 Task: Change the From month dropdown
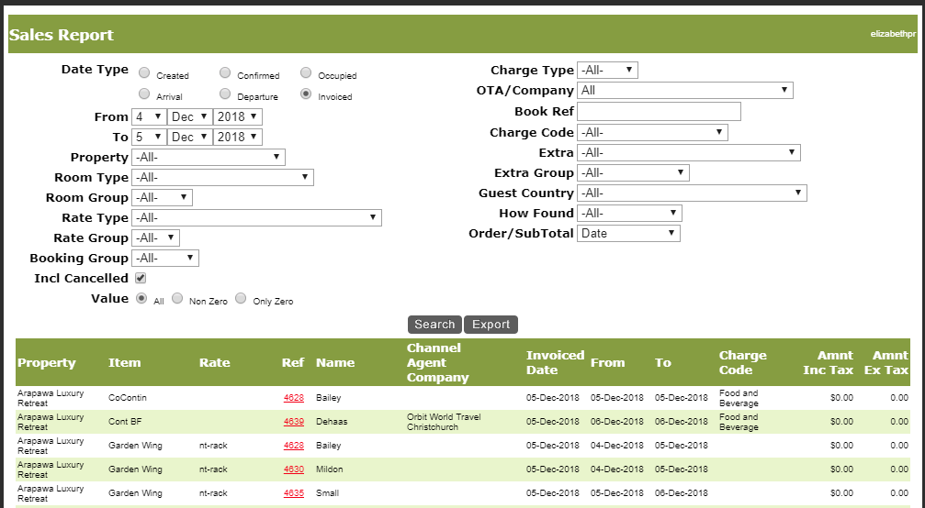coord(190,116)
